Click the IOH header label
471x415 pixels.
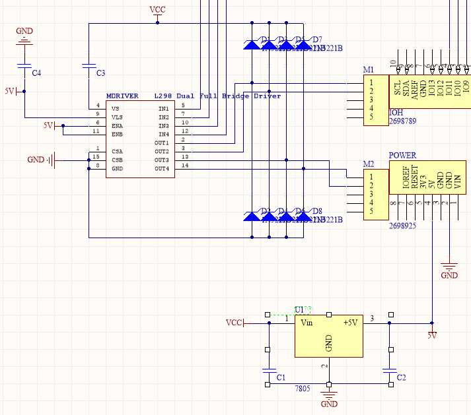[x=396, y=113]
